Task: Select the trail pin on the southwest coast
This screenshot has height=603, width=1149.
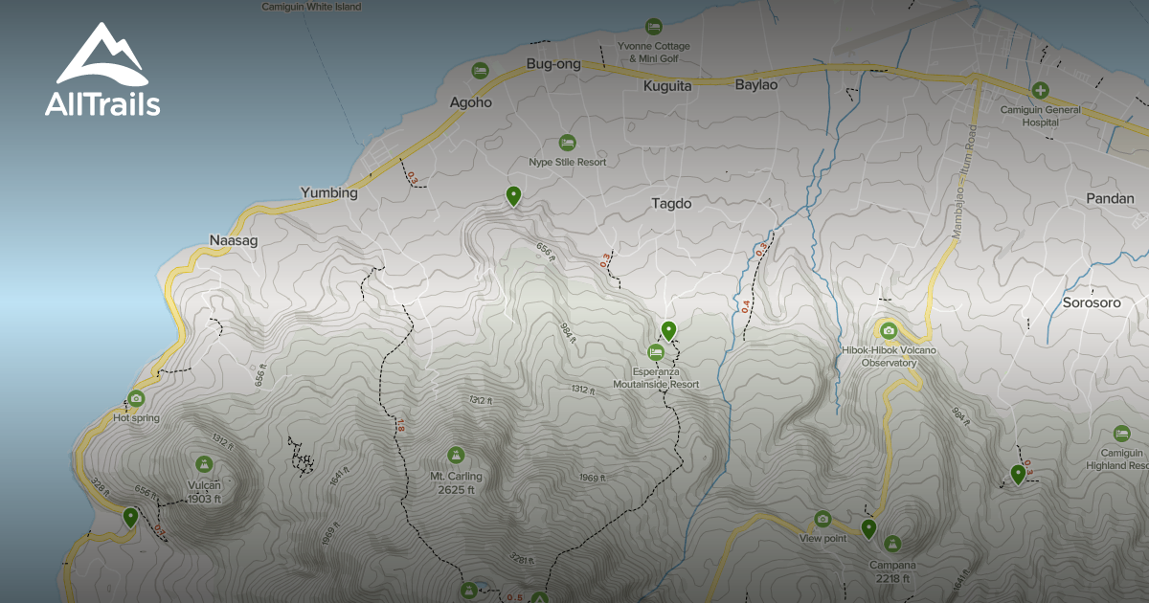Action: [x=131, y=517]
